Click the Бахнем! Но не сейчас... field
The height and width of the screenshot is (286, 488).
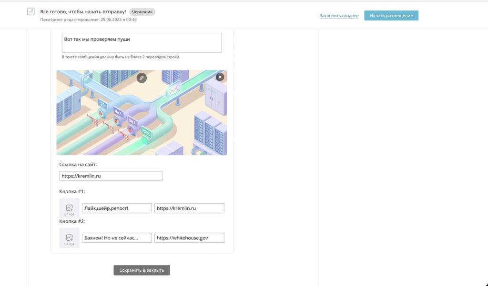(x=117, y=238)
